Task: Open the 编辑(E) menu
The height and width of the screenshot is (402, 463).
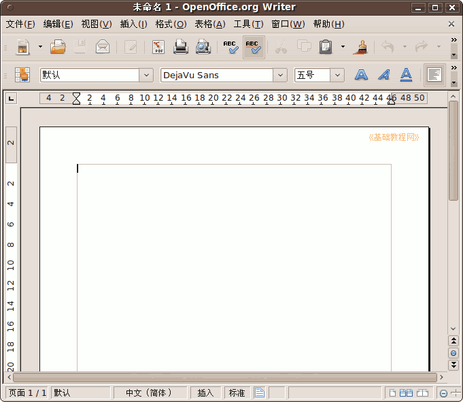Action: [58, 24]
